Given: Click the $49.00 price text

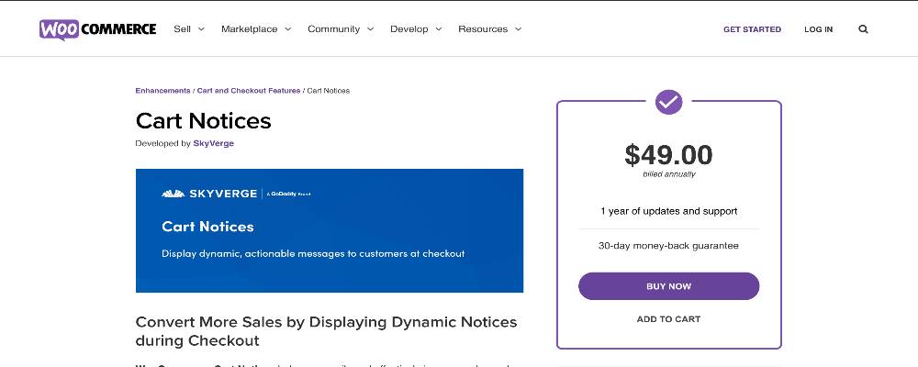Looking at the screenshot, I should (668, 155).
